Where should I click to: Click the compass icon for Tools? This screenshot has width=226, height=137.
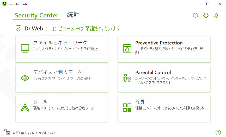point(25,108)
